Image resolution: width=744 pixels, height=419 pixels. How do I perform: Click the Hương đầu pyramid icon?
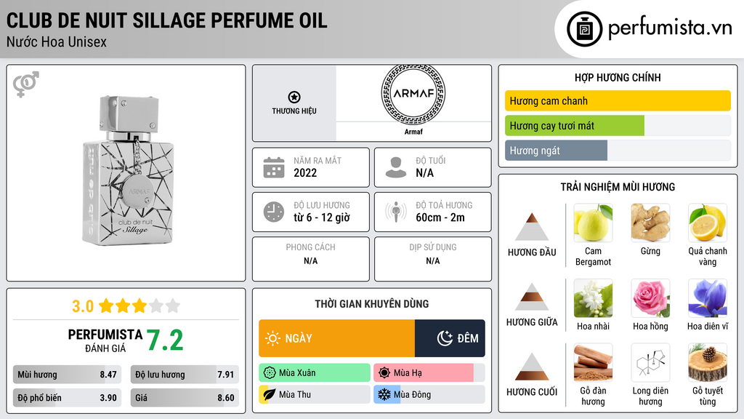pyautogui.click(x=532, y=227)
